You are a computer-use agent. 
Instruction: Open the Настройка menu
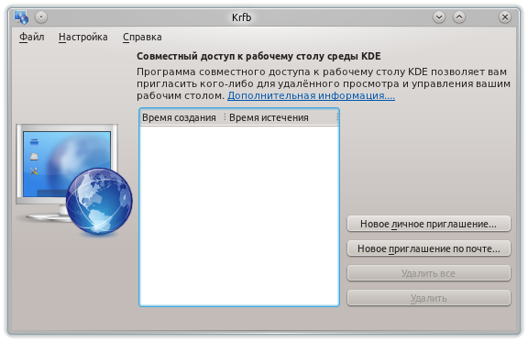(83, 37)
